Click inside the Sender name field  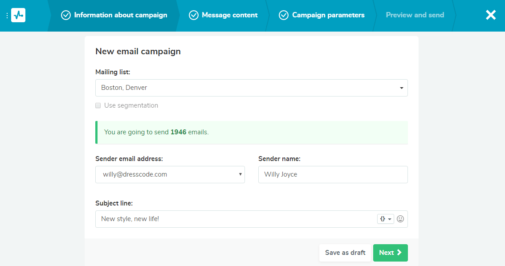click(333, 174)
